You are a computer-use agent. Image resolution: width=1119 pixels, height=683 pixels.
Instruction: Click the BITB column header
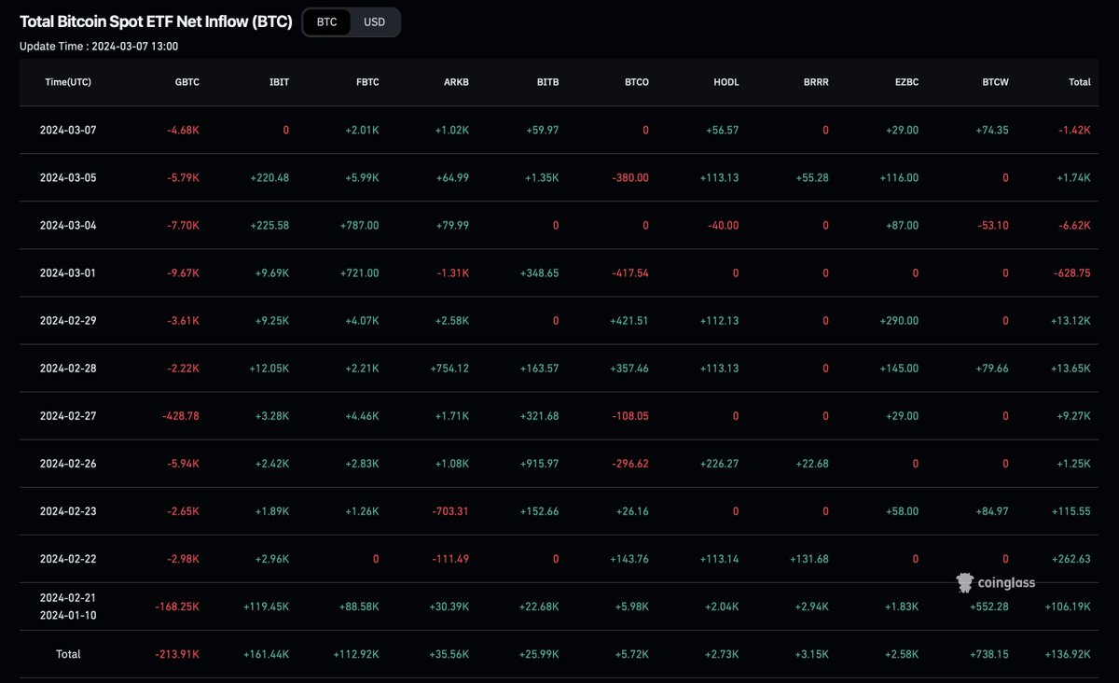[547, 82]
